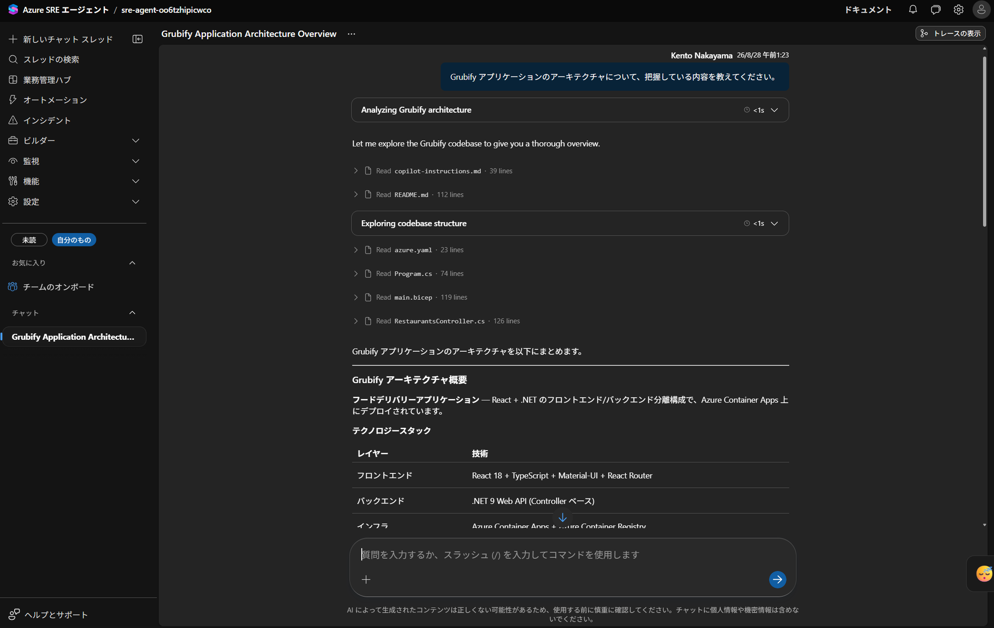Screen dimensions: 994x628
Task: Expand Analyzing Grubify architecture chevron
Action: pos(774,110)
